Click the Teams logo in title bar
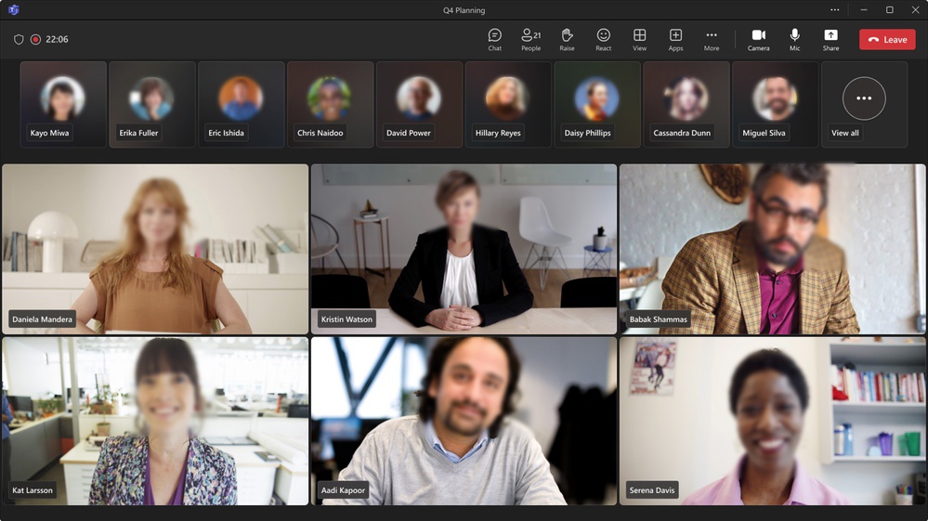 click(x=14, y=10)
